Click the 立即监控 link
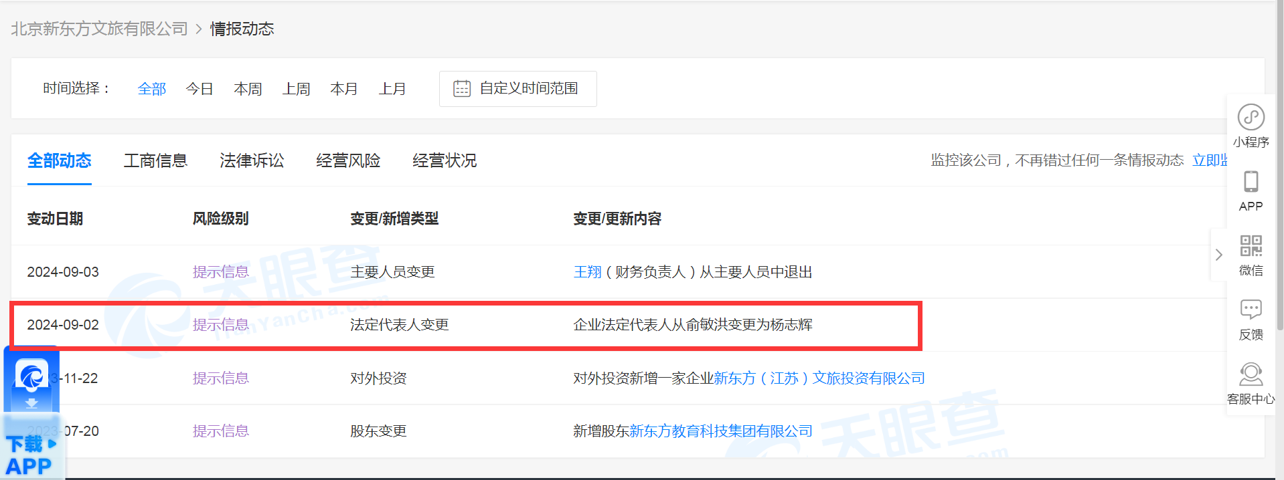This screenshot has height=480, width=1284. 1210,160
